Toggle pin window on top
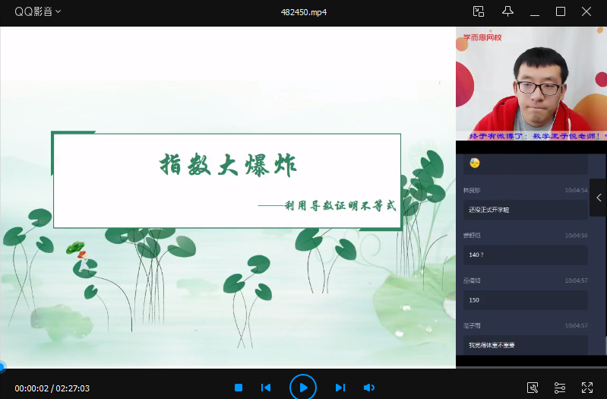 508,11
